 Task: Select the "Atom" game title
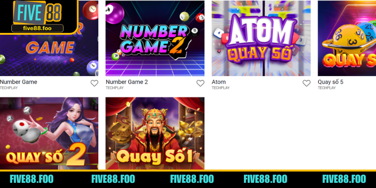click(219, 82)
